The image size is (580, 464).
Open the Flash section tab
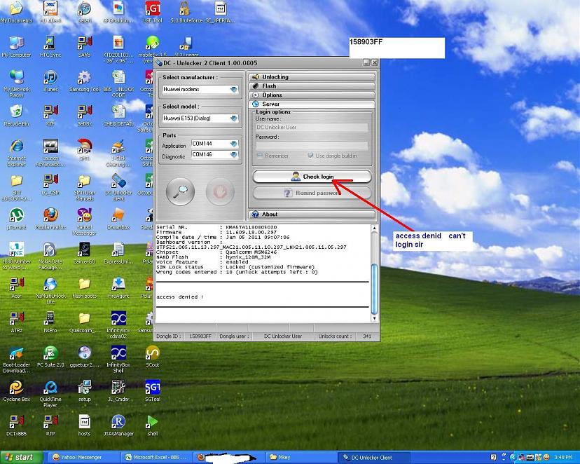pyautogui.click(x=312, y=86)
